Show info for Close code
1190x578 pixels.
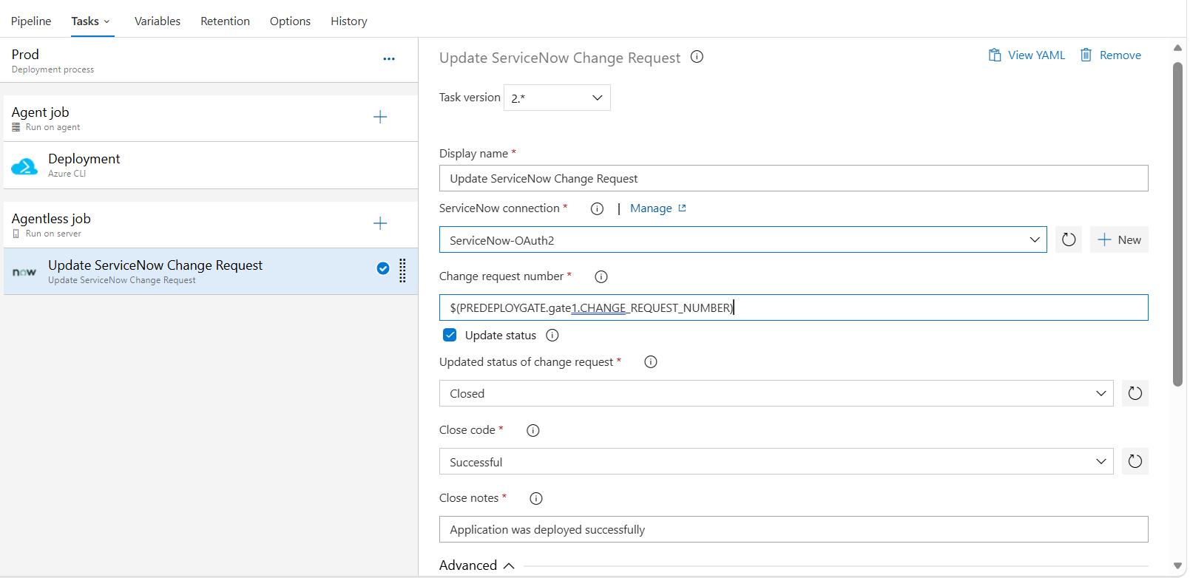click(533, 430)
